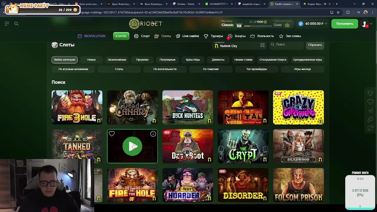Click the green play button on hovered game
Image resolution: width=377 pixels, height=212 pixels.
coord(132,146)
